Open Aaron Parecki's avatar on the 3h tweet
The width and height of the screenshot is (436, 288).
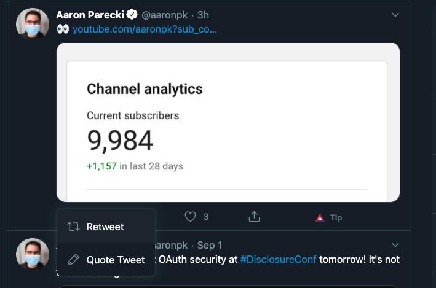pos(33,24)
